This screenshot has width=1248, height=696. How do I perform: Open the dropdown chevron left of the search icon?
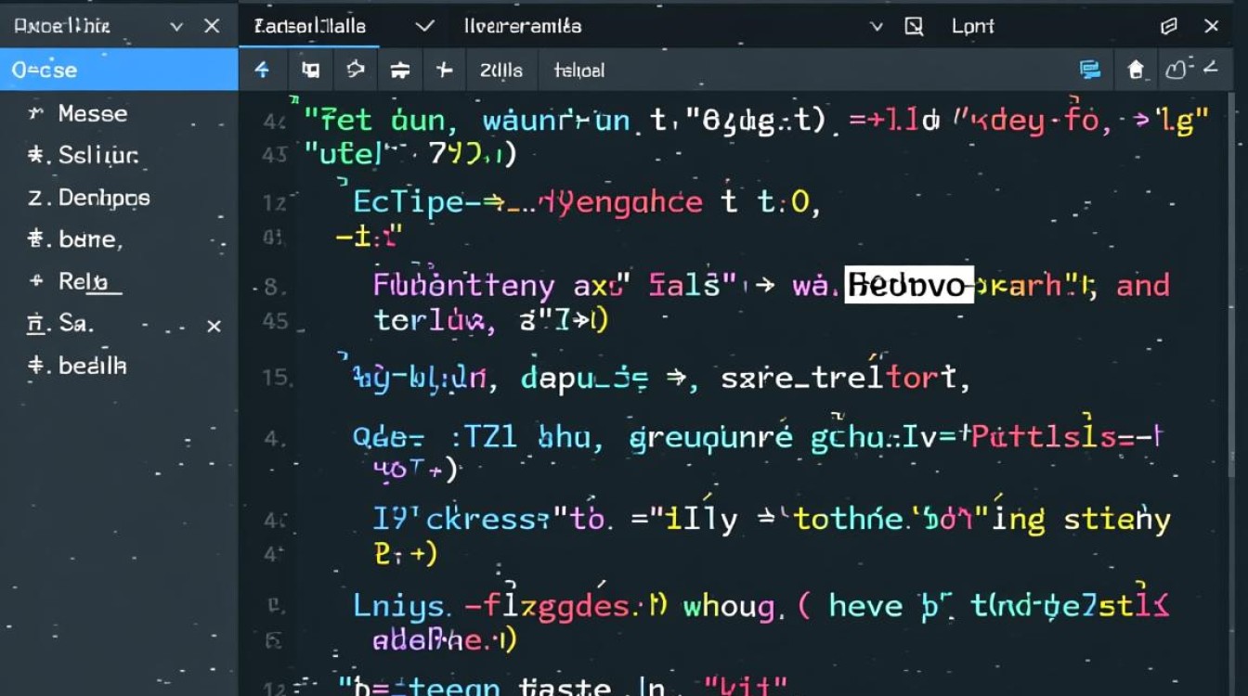(876, 27)
